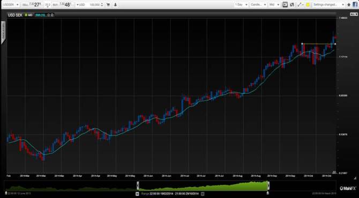Click the star favorite icon
Screen dimensions: 359x198
tap(349, 5)
